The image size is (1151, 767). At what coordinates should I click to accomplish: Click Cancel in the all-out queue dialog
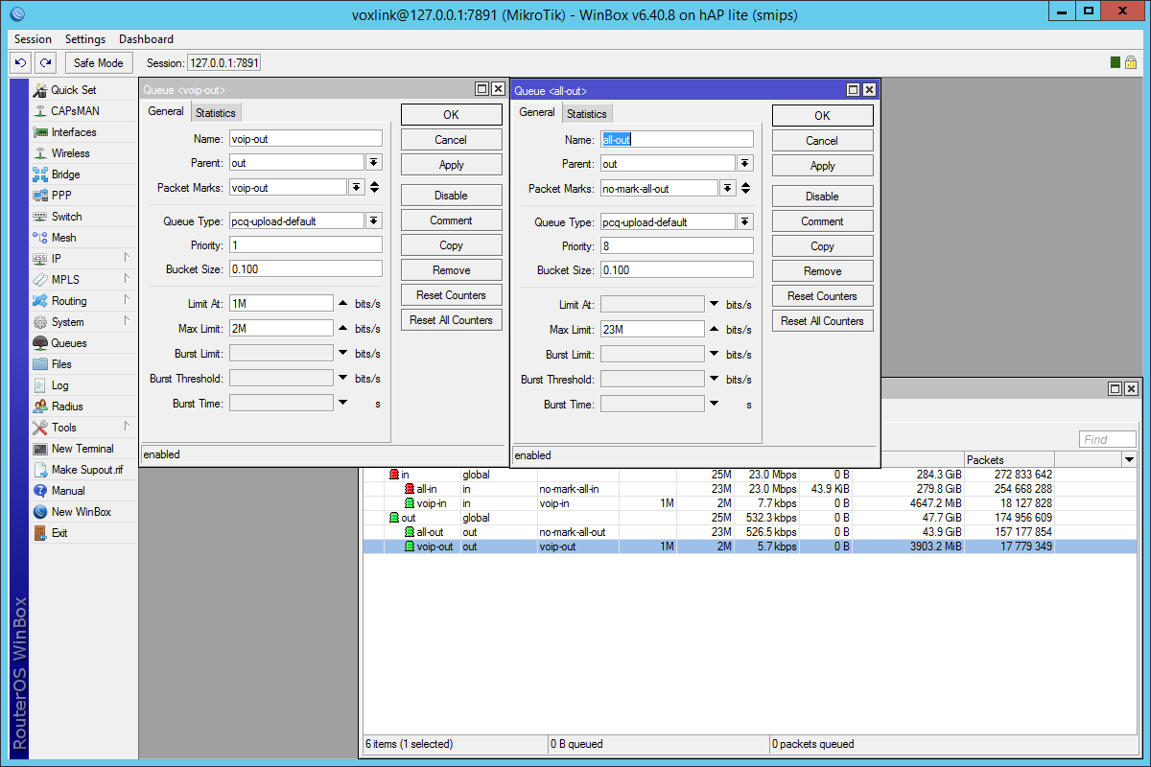pos(823,141)
